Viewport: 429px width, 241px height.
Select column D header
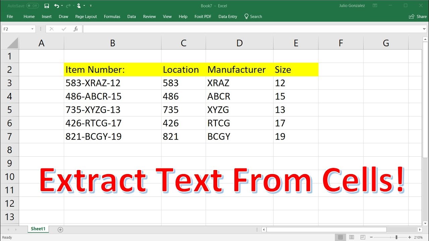pos(239,43)
